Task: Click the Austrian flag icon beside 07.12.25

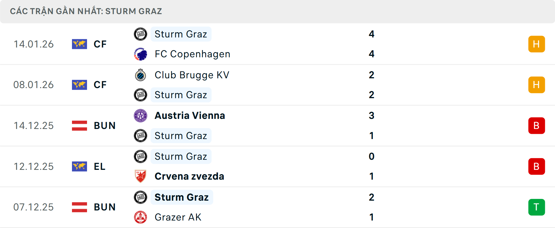Action: [x=79, y=207]
